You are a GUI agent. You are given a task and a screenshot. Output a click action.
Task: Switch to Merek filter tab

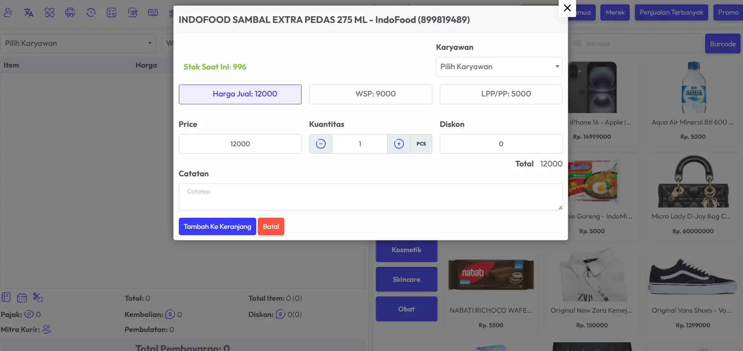pyautogui.click(x=615, y=12)
